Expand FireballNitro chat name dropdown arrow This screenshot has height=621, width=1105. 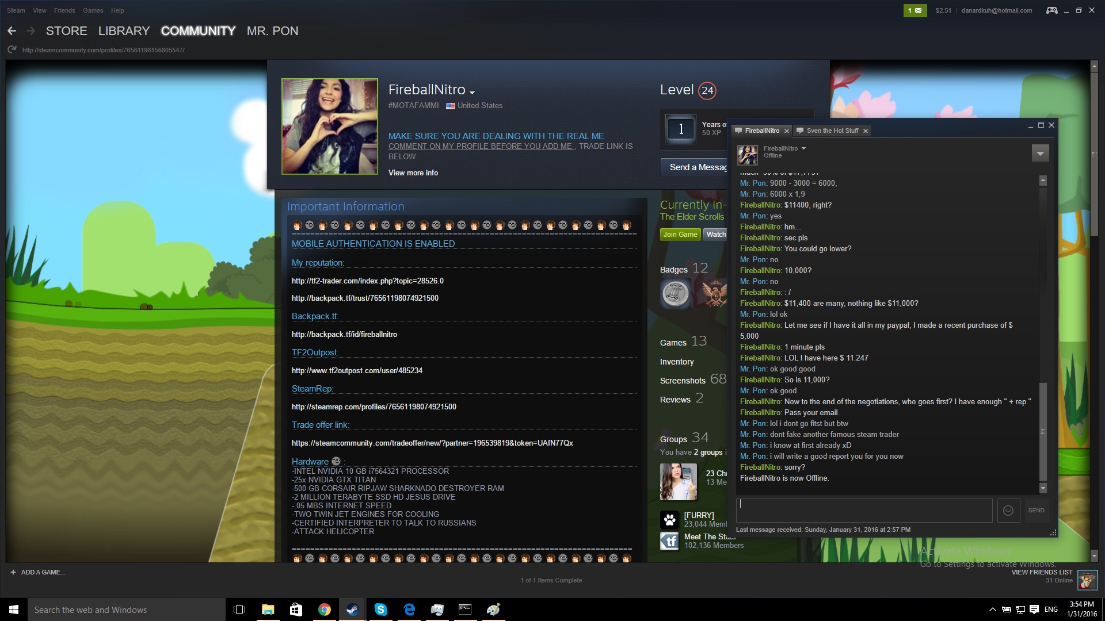click(x=804, y=148)
